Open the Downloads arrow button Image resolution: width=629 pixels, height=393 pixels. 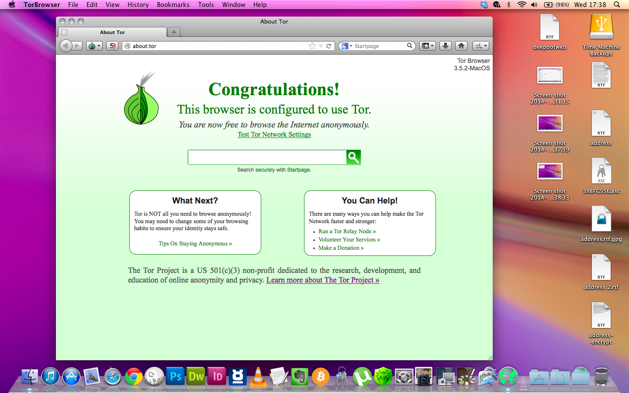pyautogui.click(x=445, y=46)
